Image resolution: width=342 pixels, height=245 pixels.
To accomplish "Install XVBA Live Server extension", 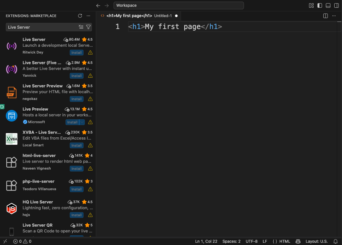I will (x=76, y=145).
